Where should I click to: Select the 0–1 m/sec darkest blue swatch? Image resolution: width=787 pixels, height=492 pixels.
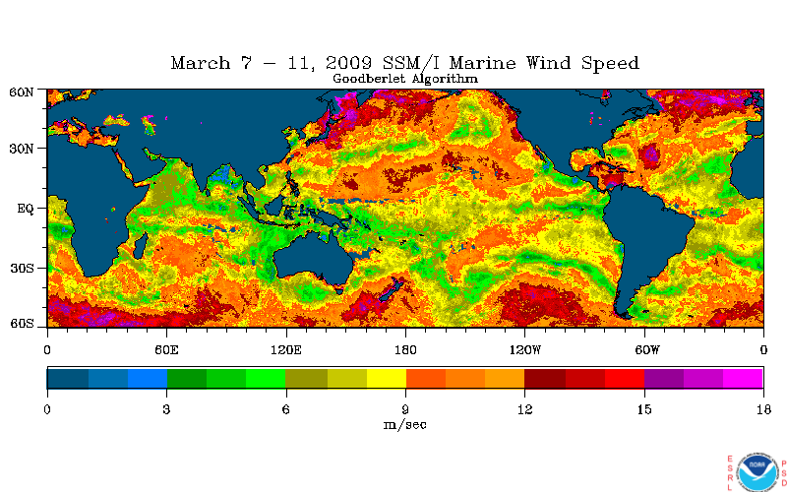tap(68, 378)
